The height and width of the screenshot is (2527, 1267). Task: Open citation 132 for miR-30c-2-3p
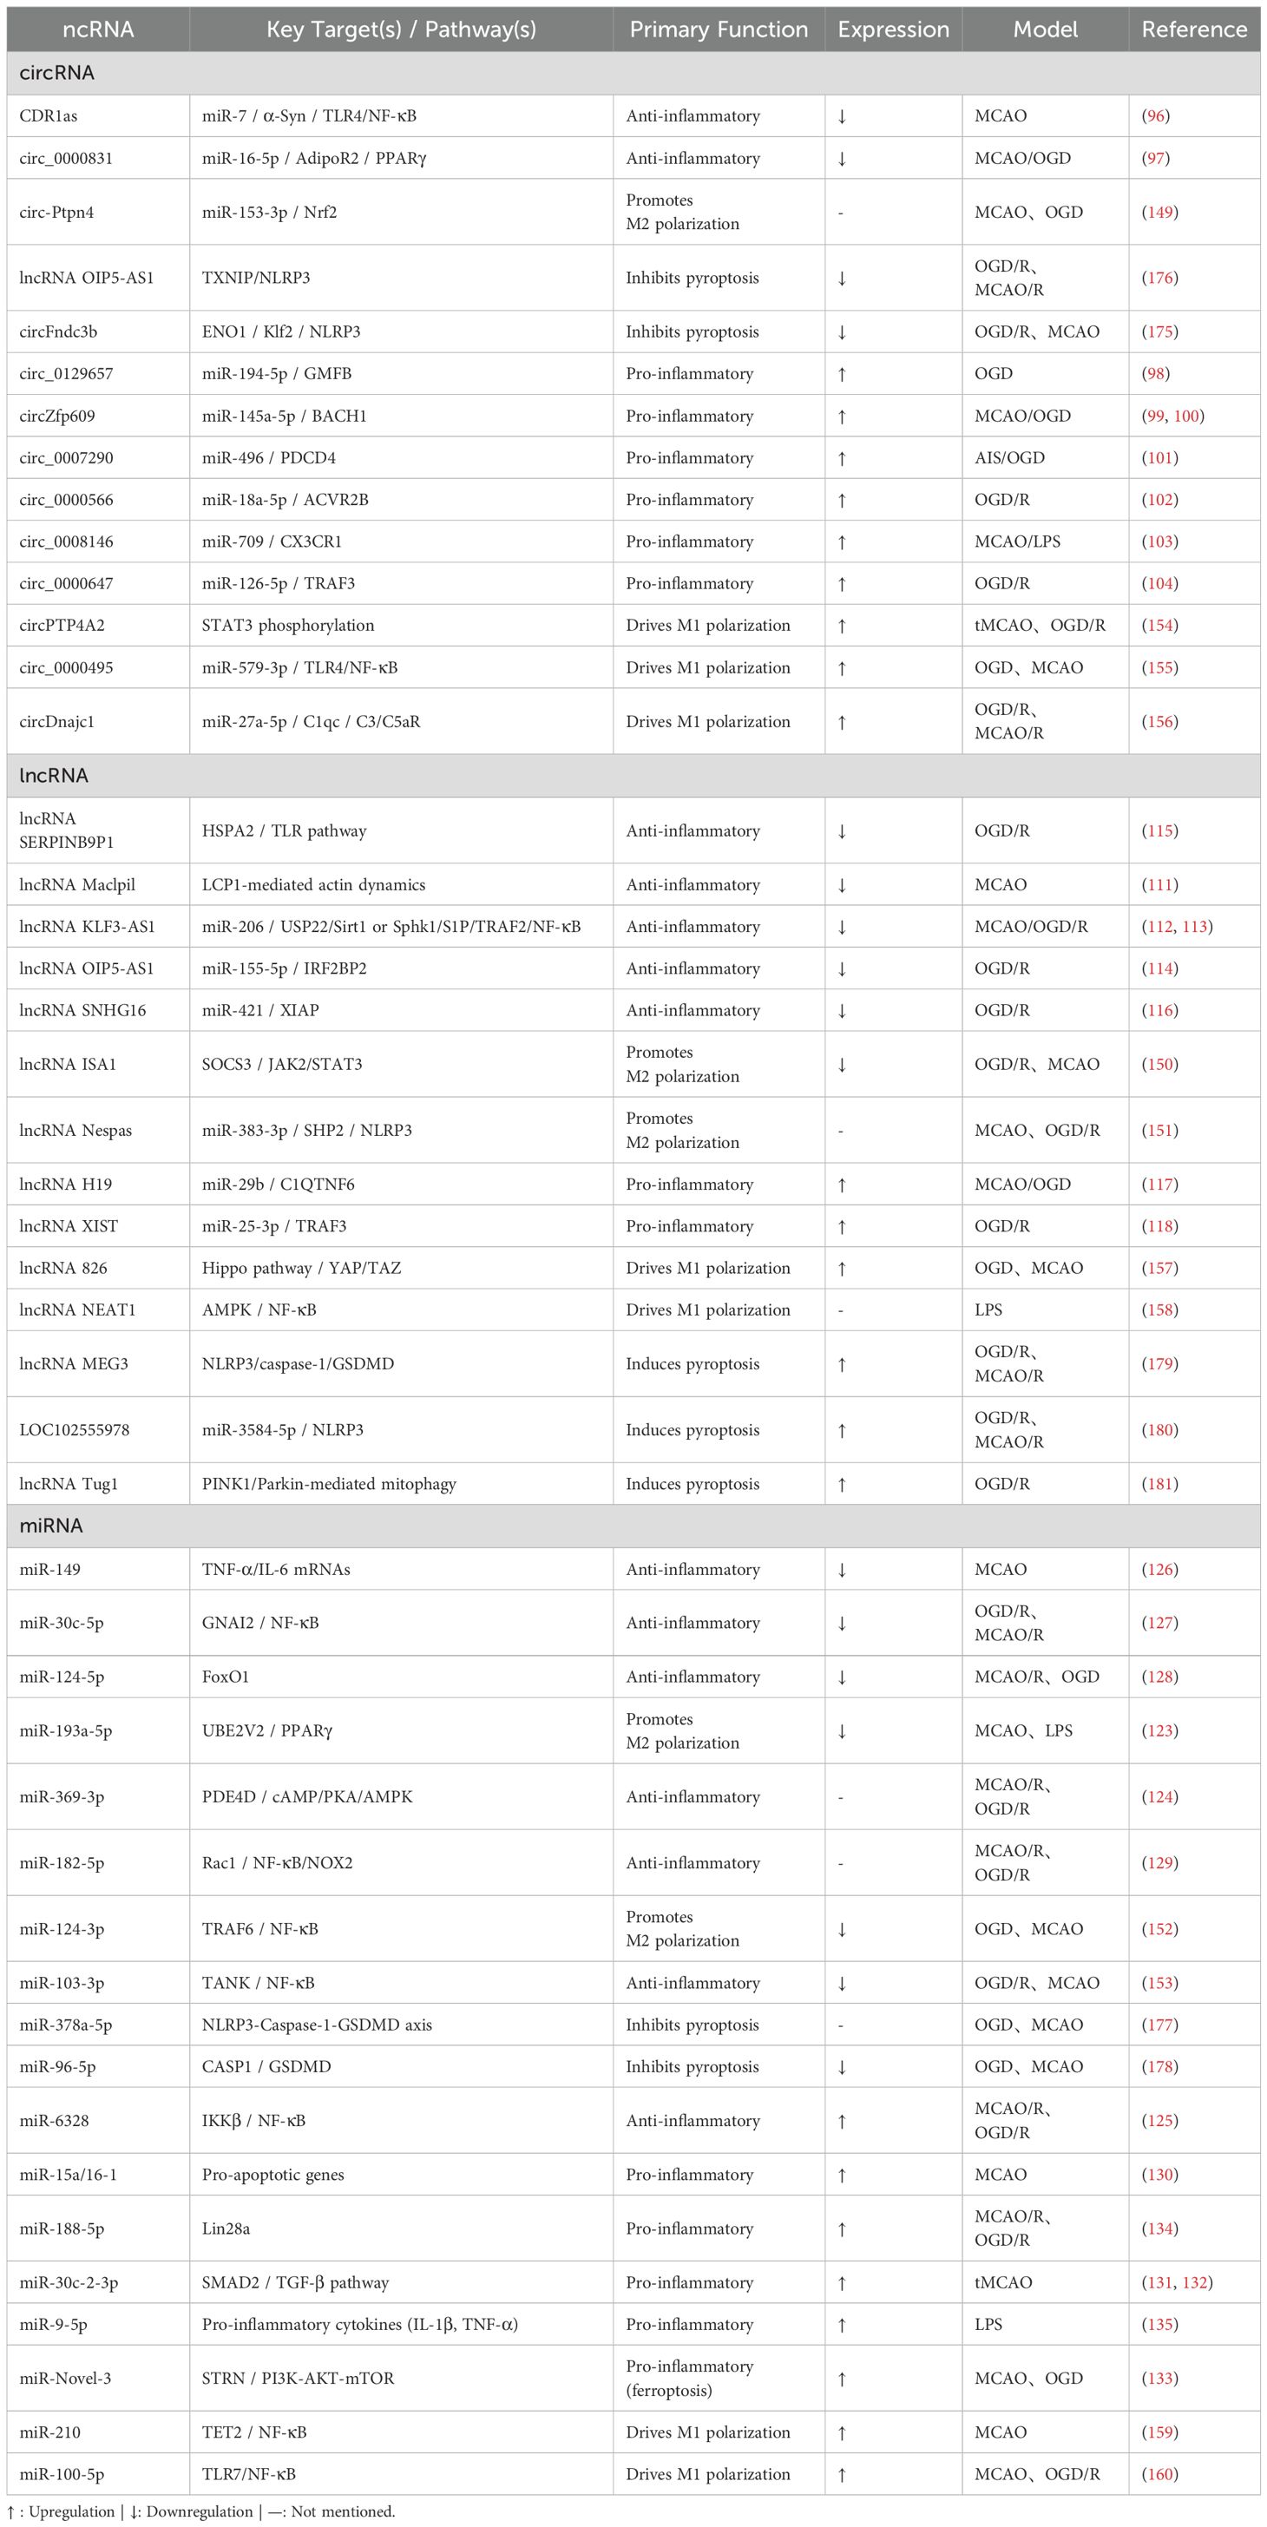[x=1194, y=2281]
